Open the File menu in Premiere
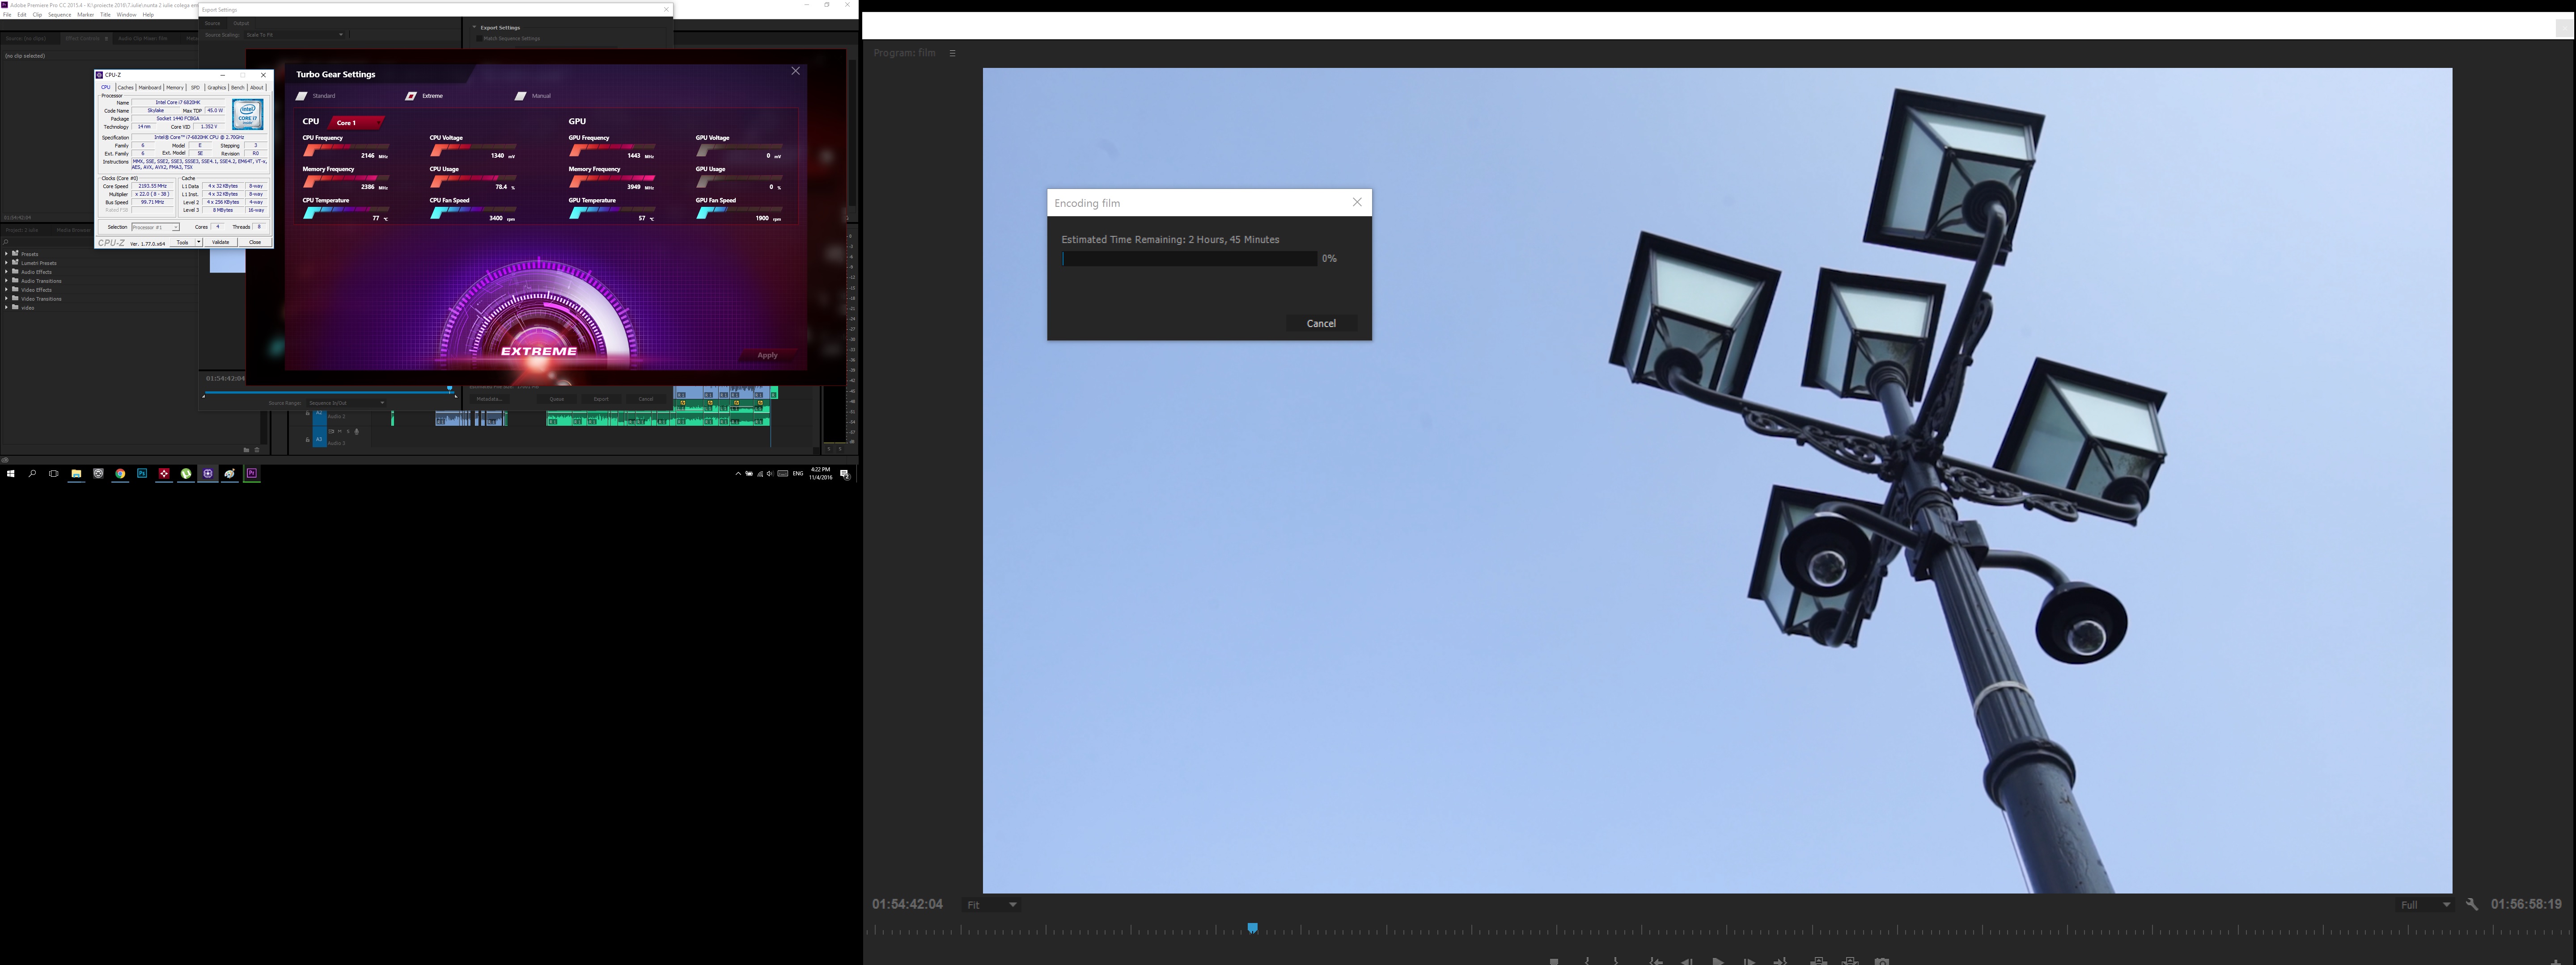 pos(7,15)
